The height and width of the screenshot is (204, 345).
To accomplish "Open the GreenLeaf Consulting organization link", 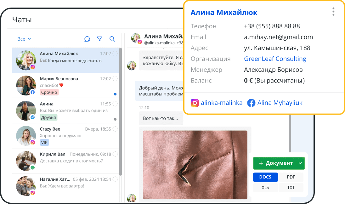I will [x=275, y=59].
